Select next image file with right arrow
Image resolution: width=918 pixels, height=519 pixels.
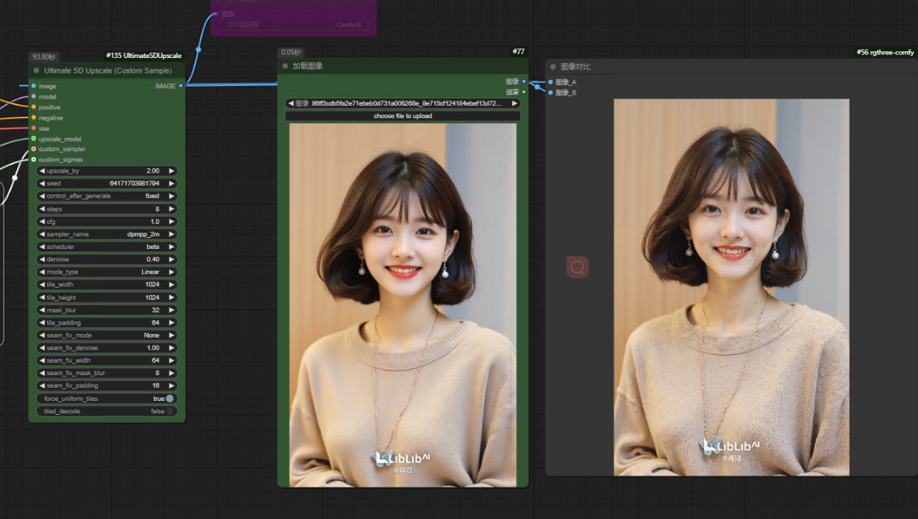point(514,104)
